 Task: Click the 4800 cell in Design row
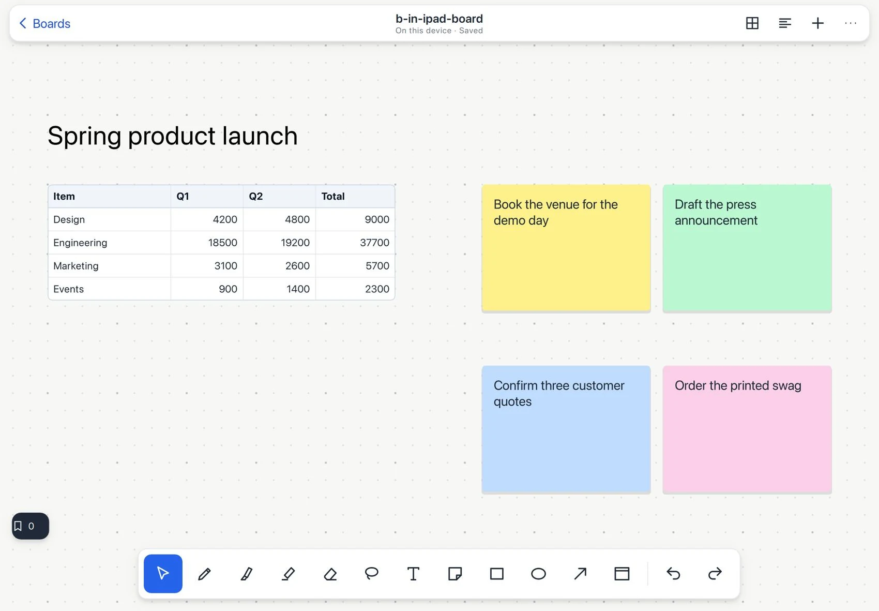279,219
